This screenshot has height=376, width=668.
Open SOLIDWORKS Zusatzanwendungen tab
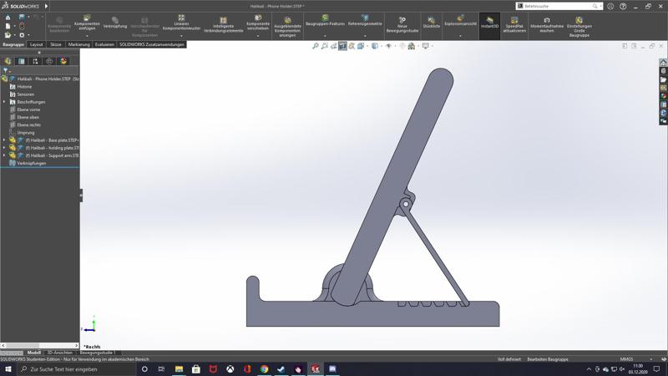pos(152,44)
